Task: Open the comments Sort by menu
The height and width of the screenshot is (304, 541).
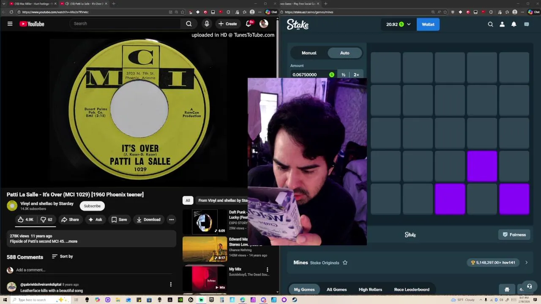Action: click(x=62, y=256)
